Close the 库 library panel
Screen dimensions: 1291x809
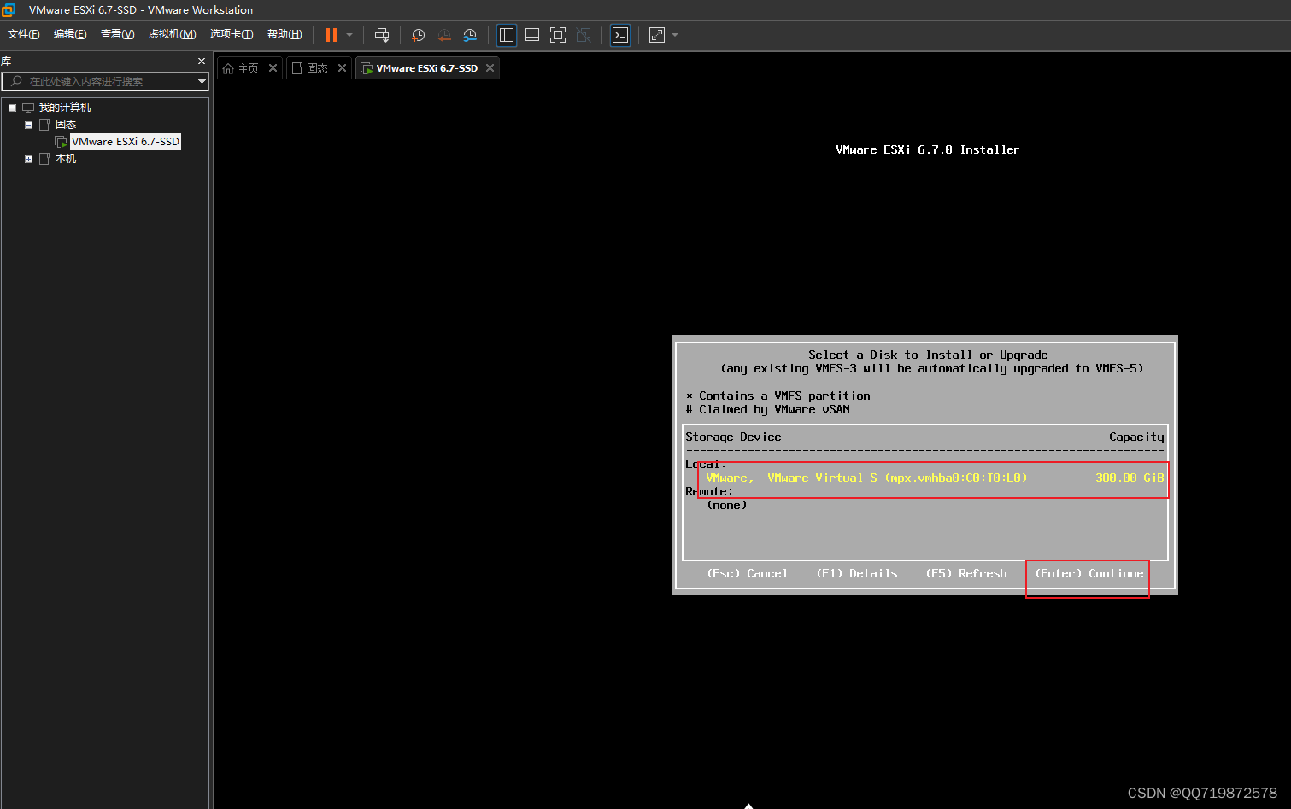(202, 62)
